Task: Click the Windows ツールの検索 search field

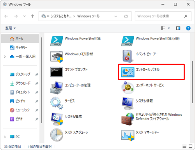Action: pos(163,16)
